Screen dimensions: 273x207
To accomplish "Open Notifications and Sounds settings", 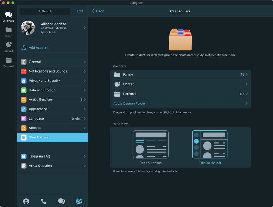I will (52, 71).
